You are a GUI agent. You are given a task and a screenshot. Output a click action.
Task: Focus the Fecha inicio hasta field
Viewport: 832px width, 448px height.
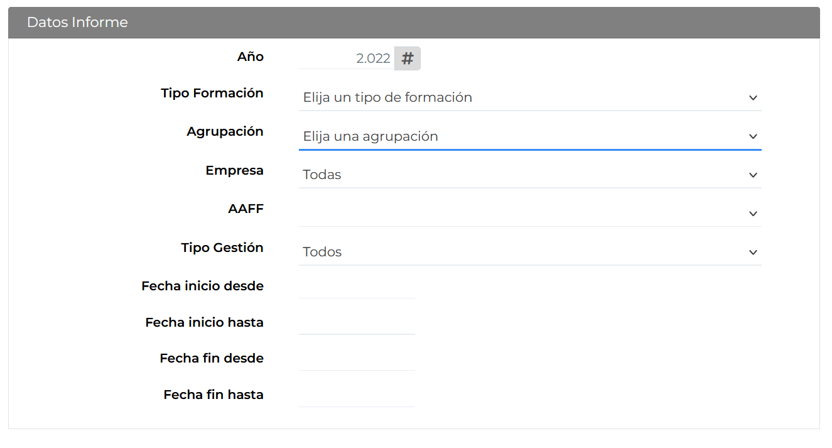(357, 324)
